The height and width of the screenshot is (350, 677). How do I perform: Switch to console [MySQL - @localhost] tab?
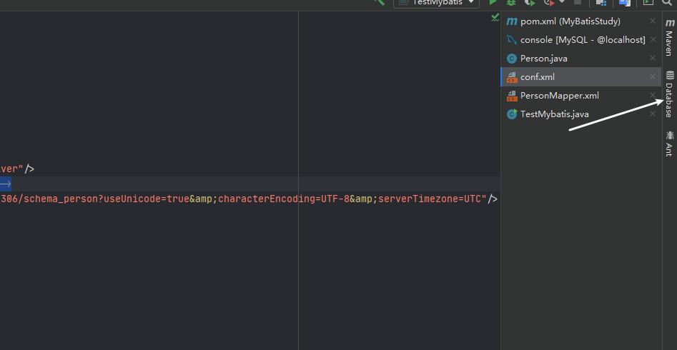[x=582, y=40]
